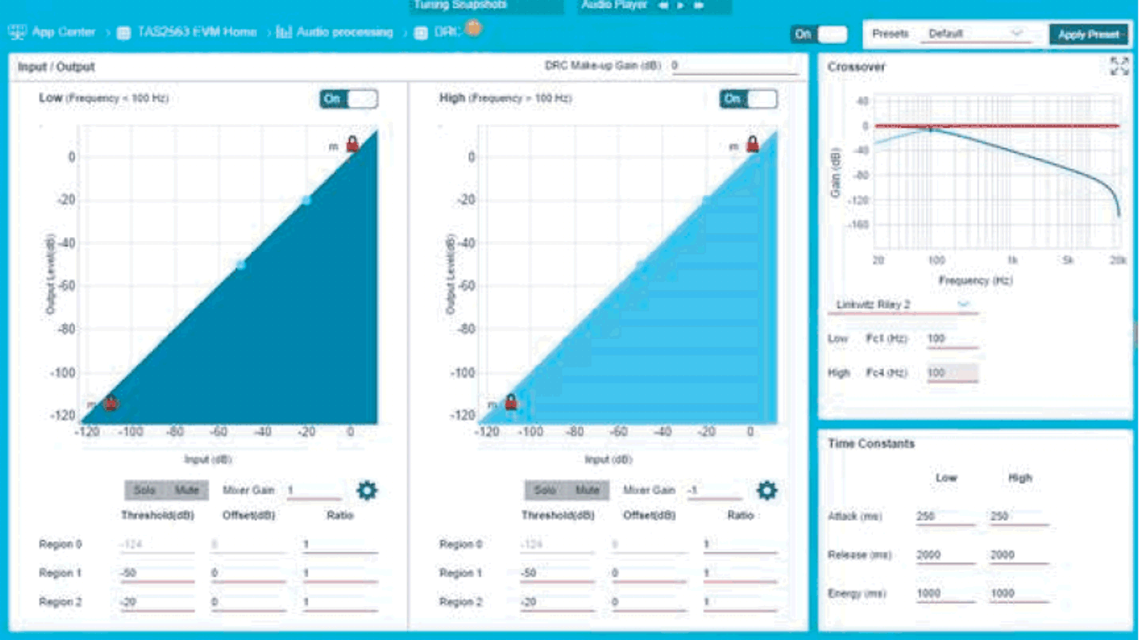Image resolution: width=1141 pixels, height=640 pixels.
Task: Click Low Region 2 Threshold field
Action: [157, 603]
